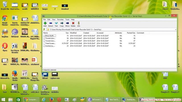This screenshot has height=102, width=182.
Task: Open the Favorites menu
Action: tap(60, 20)
